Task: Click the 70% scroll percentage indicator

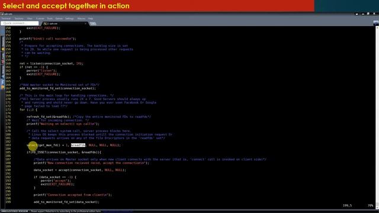Action: 370,205
